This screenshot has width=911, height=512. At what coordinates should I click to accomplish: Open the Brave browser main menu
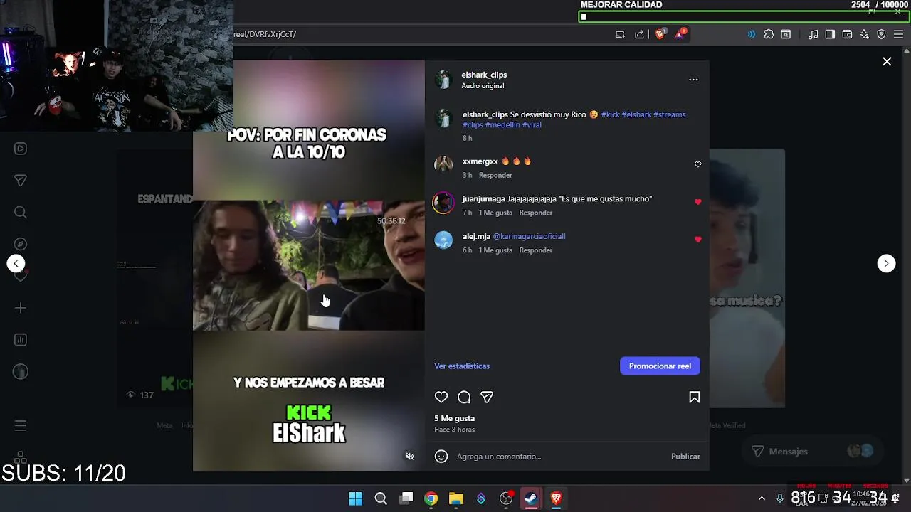[x=899, y=34]
